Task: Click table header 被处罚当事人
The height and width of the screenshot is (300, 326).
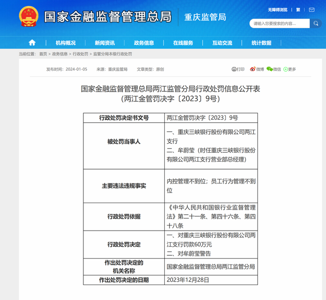Action: 124,142
